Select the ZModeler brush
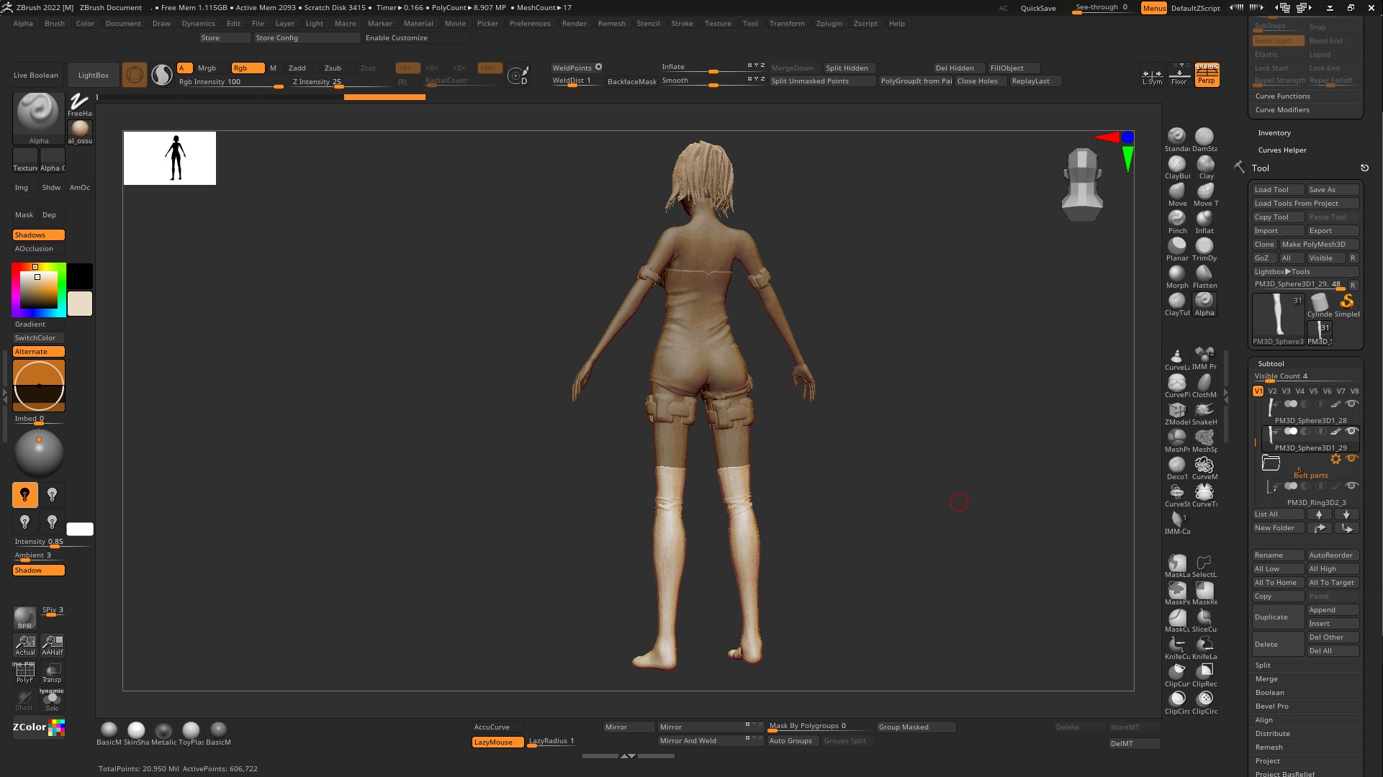This screenshot has height=777, width=1383. [1176, 411]
